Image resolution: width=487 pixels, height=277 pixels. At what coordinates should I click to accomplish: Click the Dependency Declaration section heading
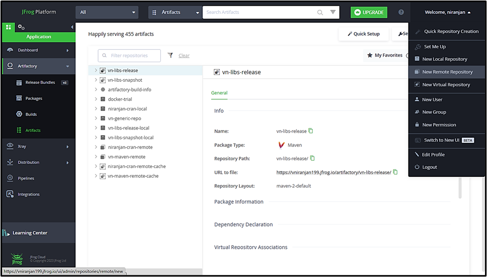(243, 225)
